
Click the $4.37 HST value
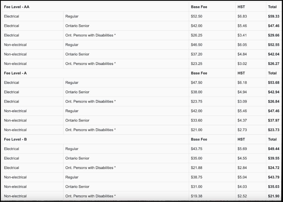(x=242, y=120)
